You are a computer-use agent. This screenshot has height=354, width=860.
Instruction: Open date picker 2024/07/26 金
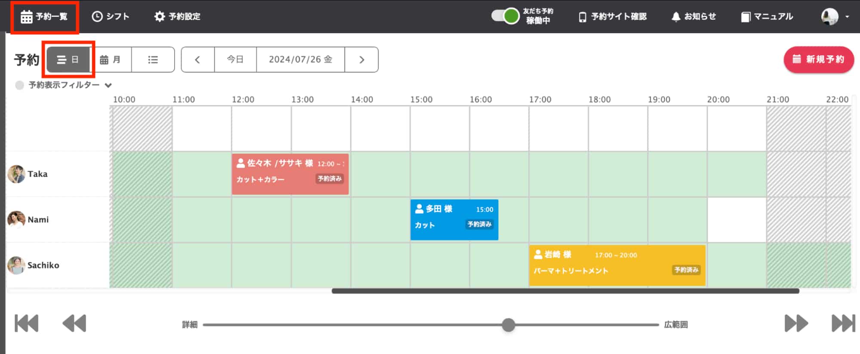coord(300,59)
